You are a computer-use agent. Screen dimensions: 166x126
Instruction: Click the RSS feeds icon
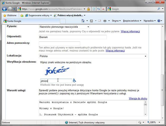(x=91, y=21)
